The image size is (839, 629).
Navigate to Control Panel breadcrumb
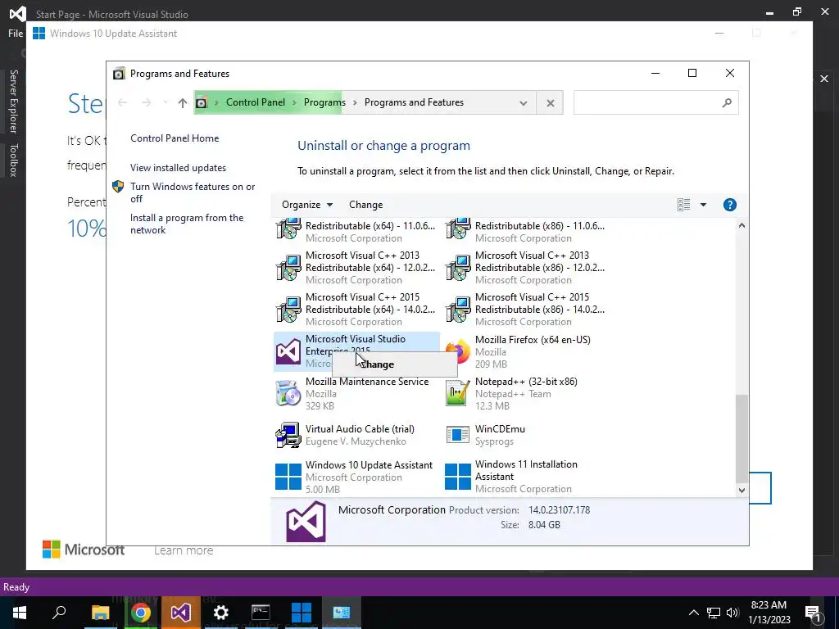pos(256,102)
